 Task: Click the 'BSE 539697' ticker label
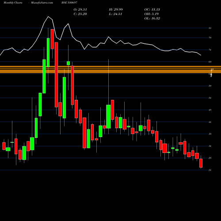click(69, 3)
